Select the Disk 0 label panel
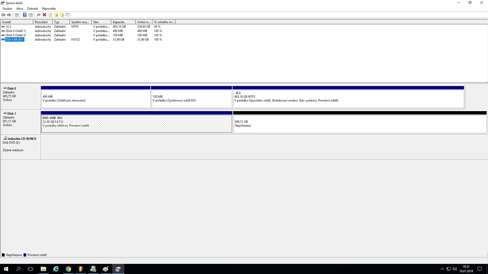488x274 pixels. [x=20, y=97]
